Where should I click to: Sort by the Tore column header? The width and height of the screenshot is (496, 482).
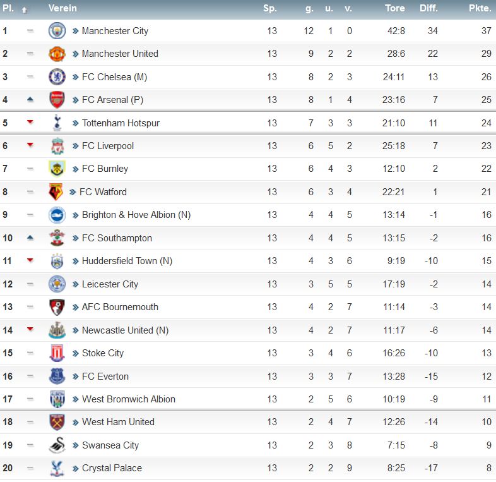(395, 8)
